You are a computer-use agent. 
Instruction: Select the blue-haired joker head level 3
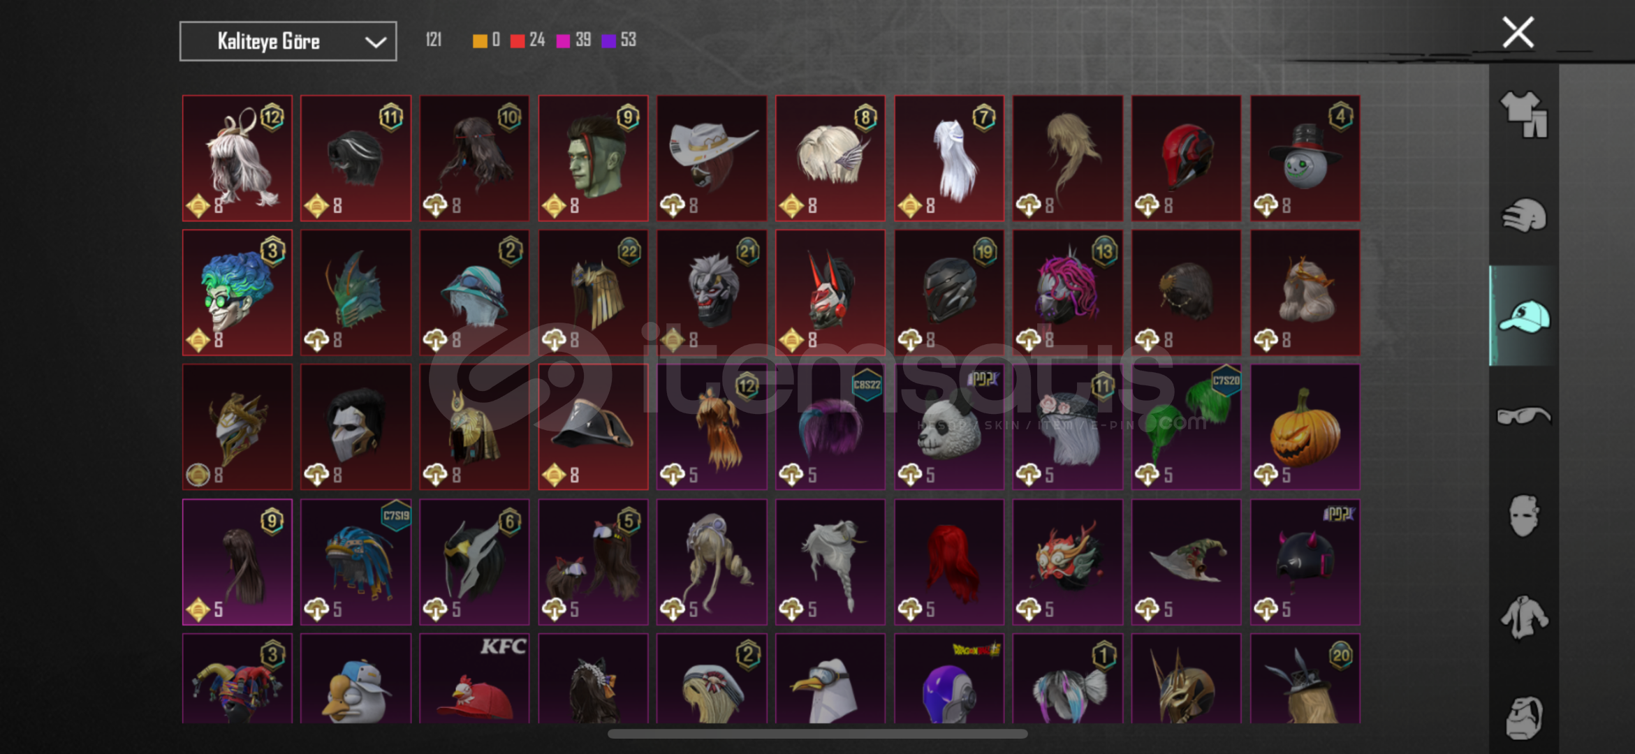point(237,293)
